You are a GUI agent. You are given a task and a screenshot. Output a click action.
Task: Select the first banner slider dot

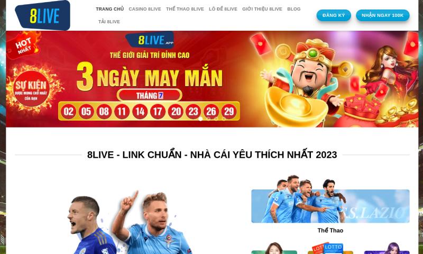200,119
